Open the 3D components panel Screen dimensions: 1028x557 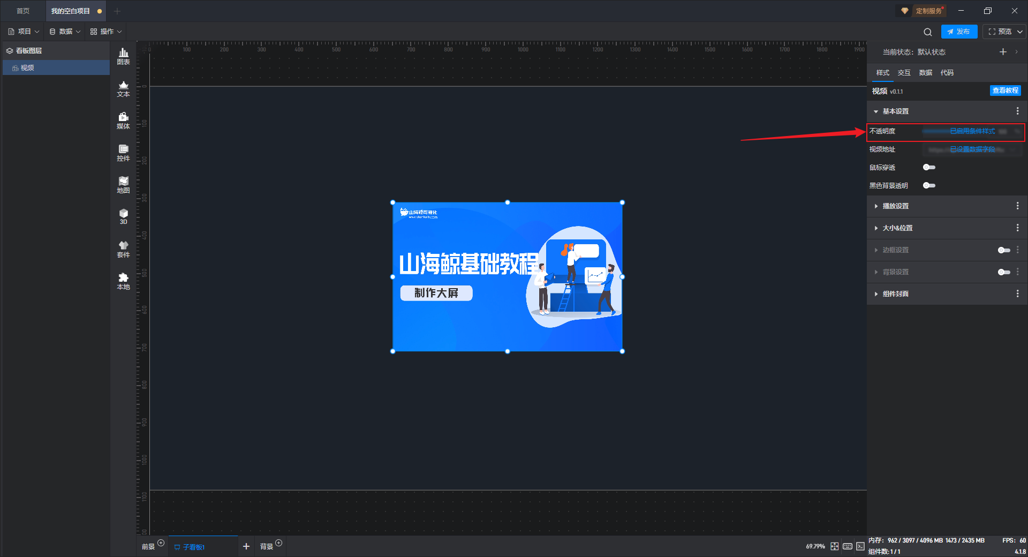click(x=123, y=216)
